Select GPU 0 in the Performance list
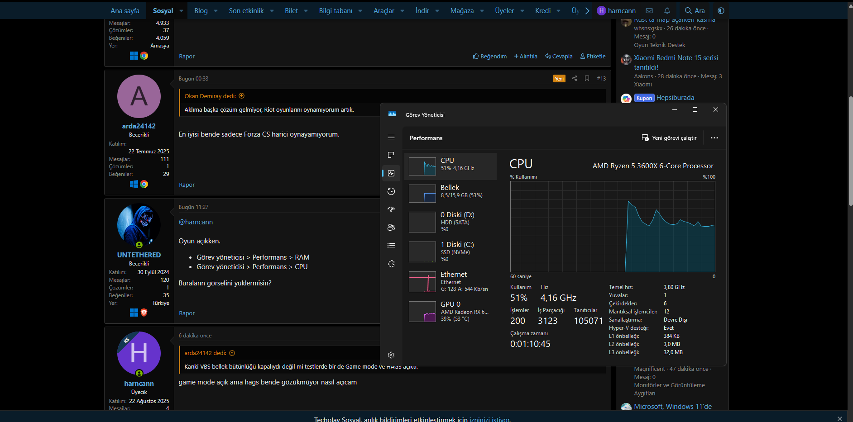 point(450,312)
